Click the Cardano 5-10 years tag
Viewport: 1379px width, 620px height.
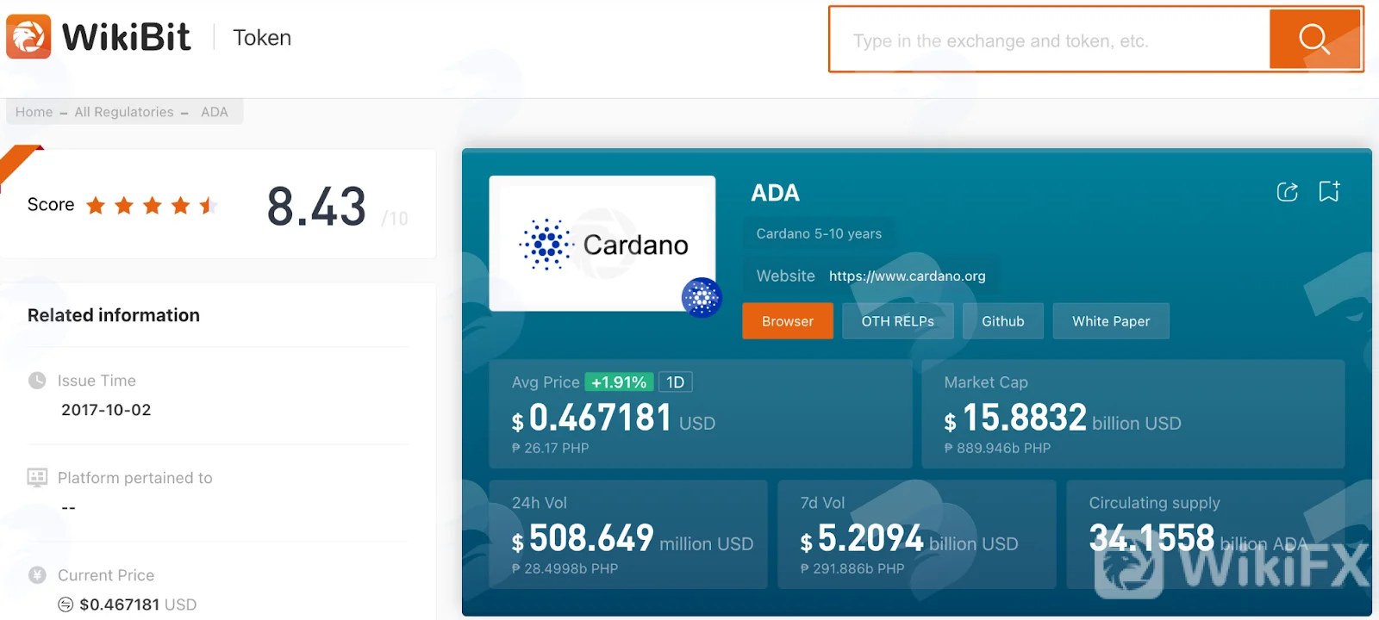tap(819, 233)
